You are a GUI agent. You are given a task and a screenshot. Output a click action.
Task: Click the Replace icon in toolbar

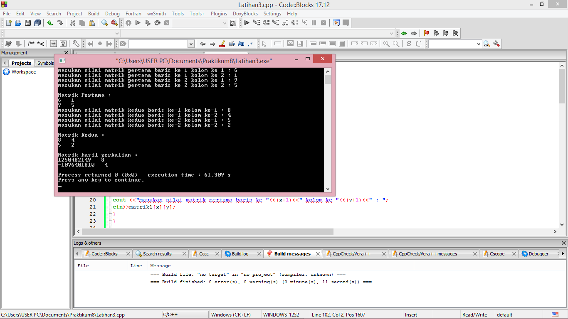[114, 23]
